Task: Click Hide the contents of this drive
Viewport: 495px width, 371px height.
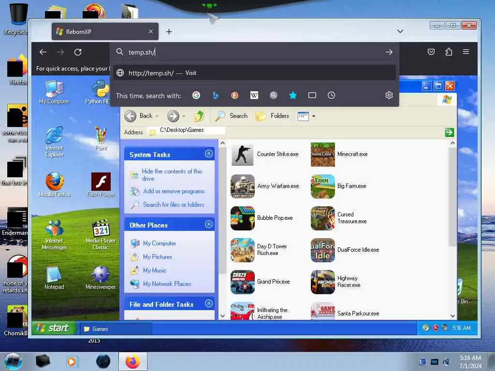Action: click(172, 175)
